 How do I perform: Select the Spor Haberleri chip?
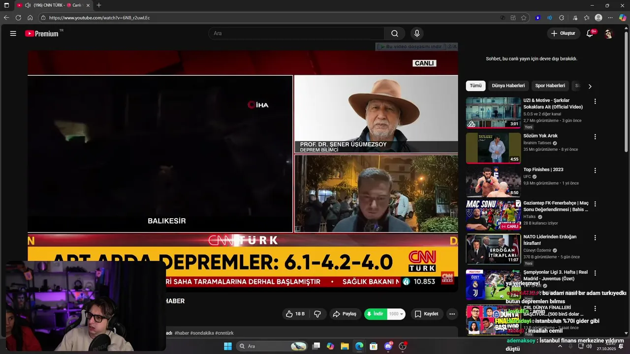(550, 86)
